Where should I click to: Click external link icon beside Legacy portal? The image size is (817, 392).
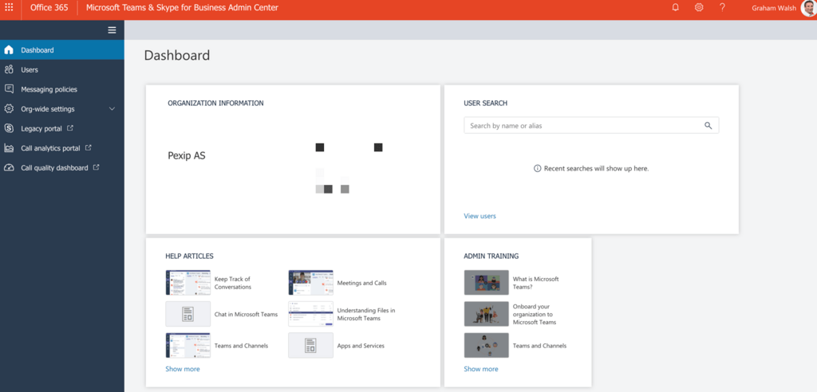coord(70,128)
